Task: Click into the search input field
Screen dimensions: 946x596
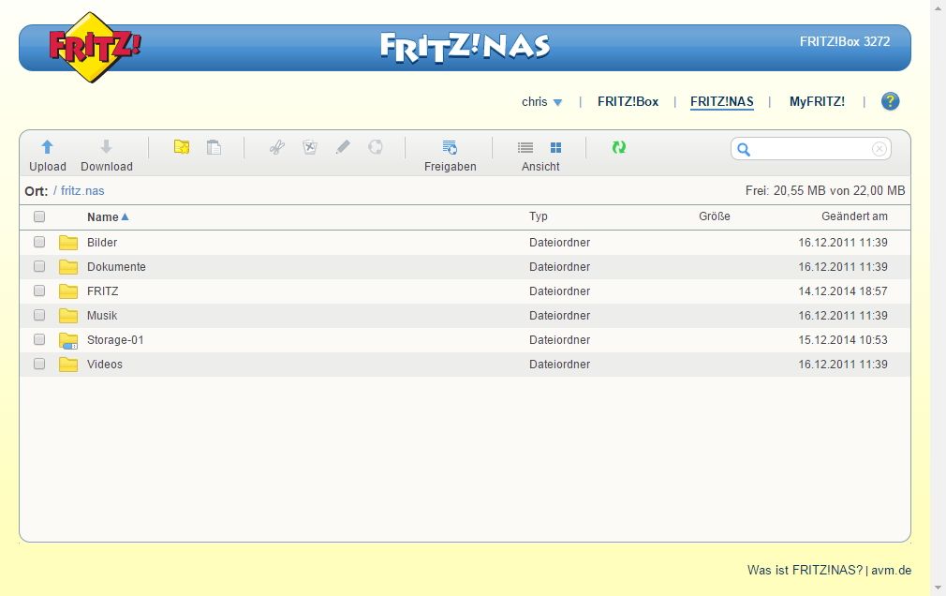Action: [x=811, y=149]
